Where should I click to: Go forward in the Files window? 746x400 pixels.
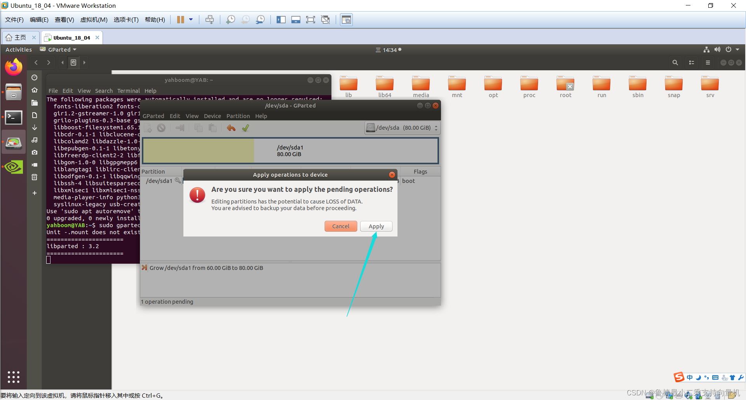click(x=49, y=63)
